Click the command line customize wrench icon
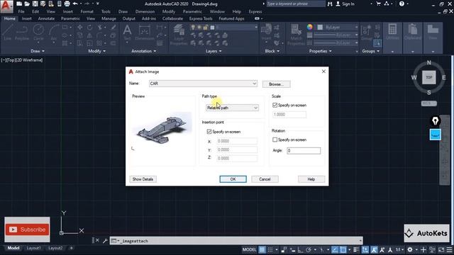 (105, 241)
